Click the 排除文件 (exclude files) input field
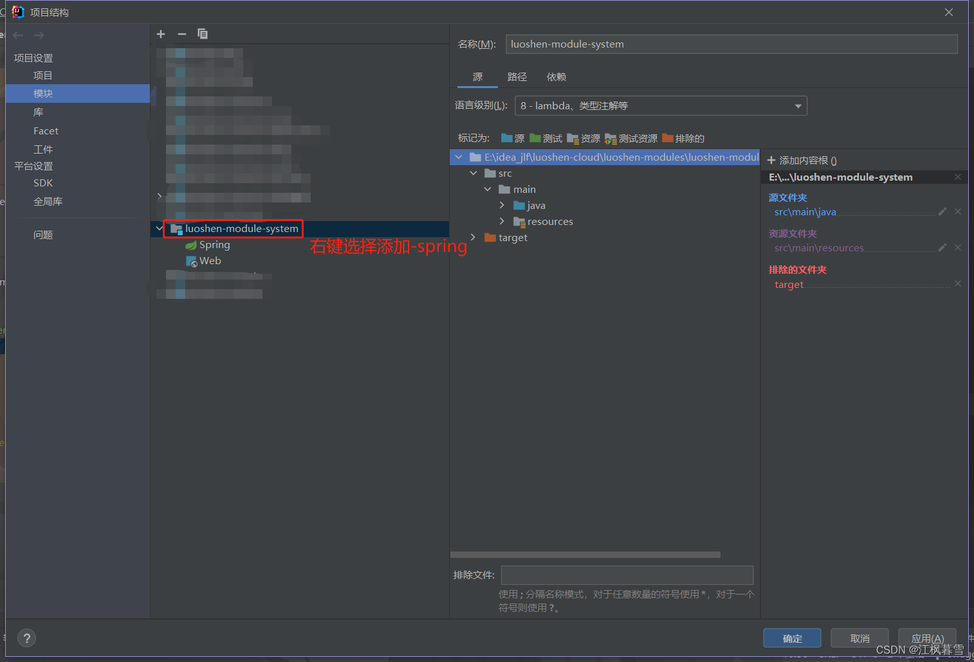The width and height of the screenshot is (974, 662). [x=627, y=575]
